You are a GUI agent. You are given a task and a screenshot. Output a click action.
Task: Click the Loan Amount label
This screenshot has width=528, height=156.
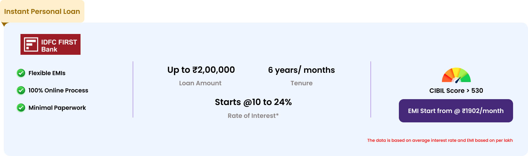tap(200, 83)
